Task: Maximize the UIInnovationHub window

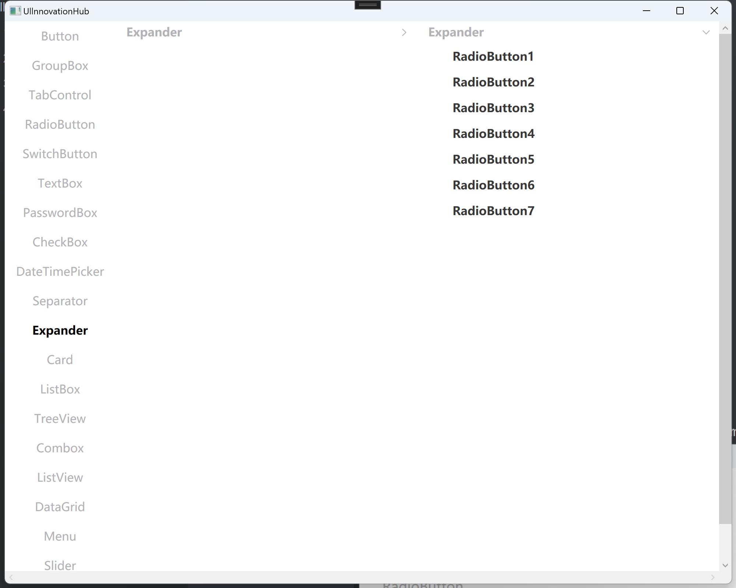Action: click(x=680, y=11)
